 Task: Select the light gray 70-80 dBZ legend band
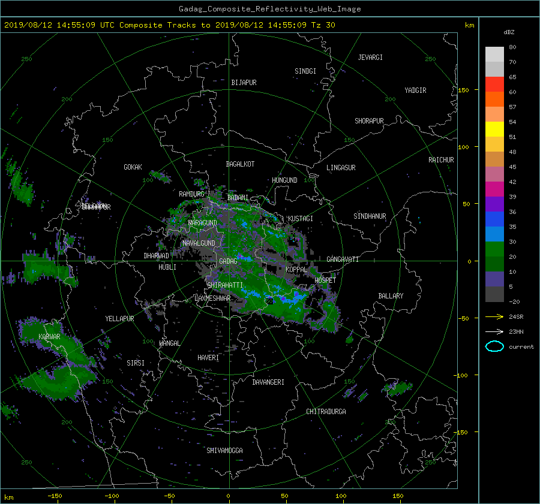tap(494, 54)
